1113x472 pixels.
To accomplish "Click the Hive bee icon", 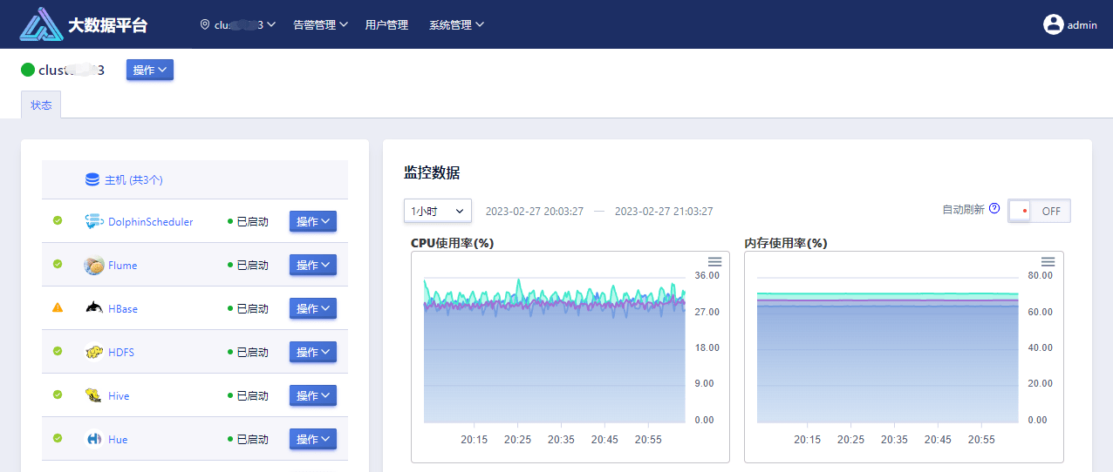I will [x=94, y=395].
